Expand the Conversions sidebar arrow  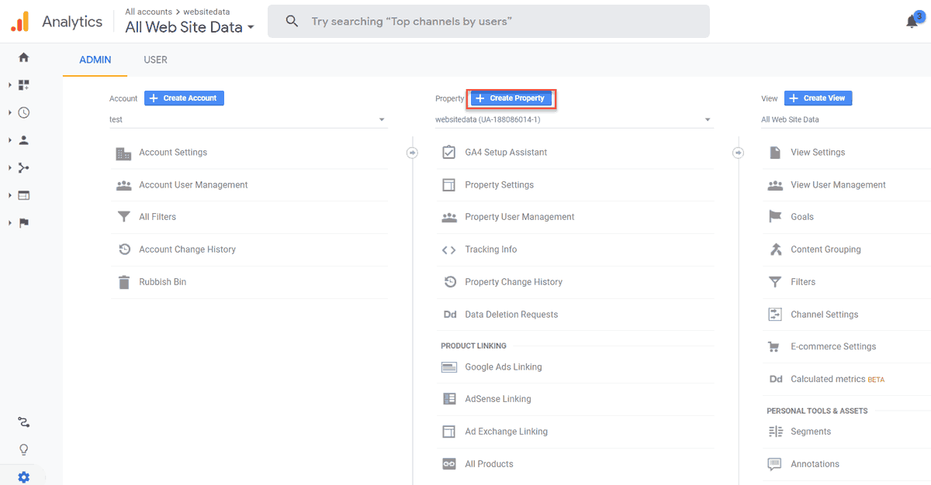pos(10,223)
